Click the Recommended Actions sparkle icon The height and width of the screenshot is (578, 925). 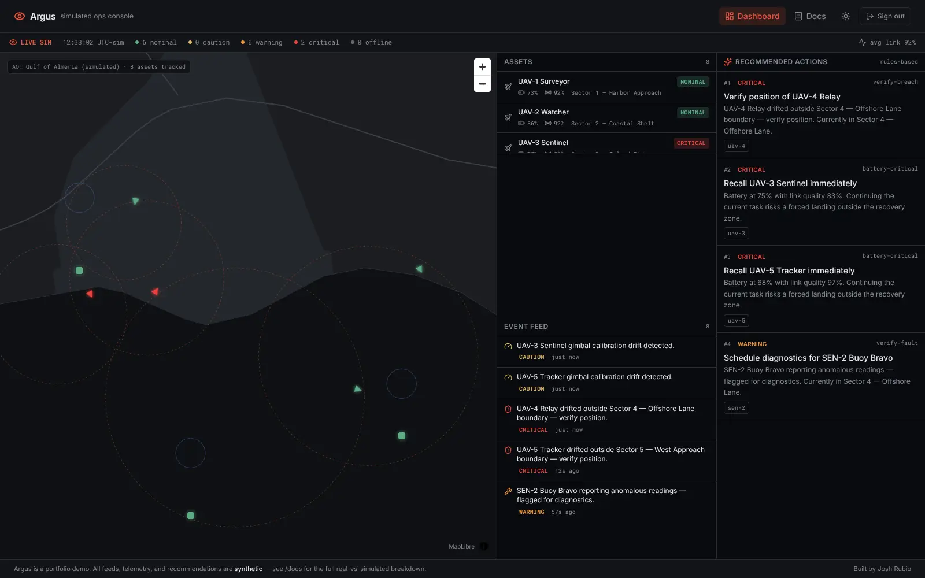[728, 62]
